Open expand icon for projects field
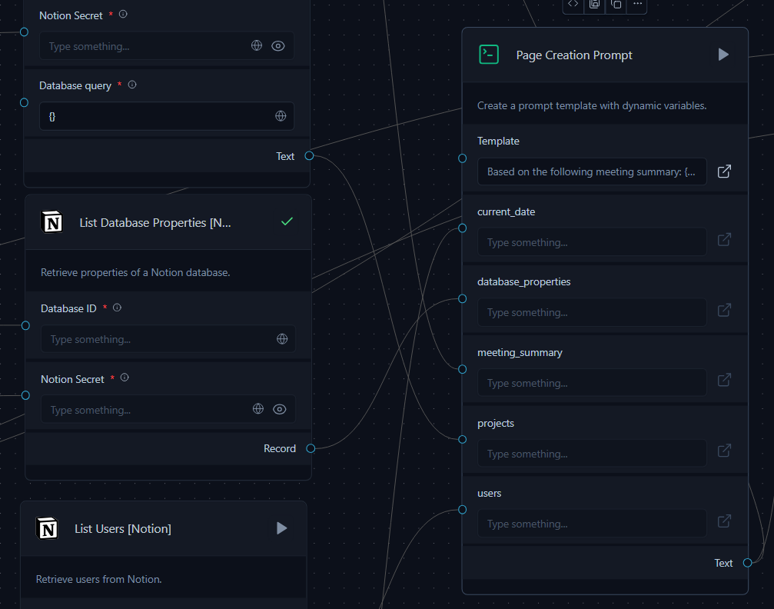 tap(724, 451)
